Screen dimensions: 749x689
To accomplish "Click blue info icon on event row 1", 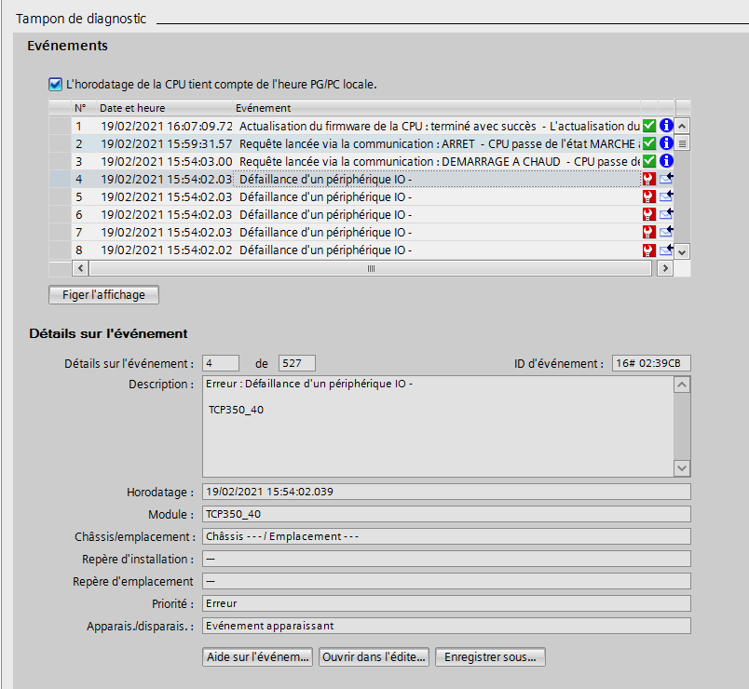I will [666, 126].
